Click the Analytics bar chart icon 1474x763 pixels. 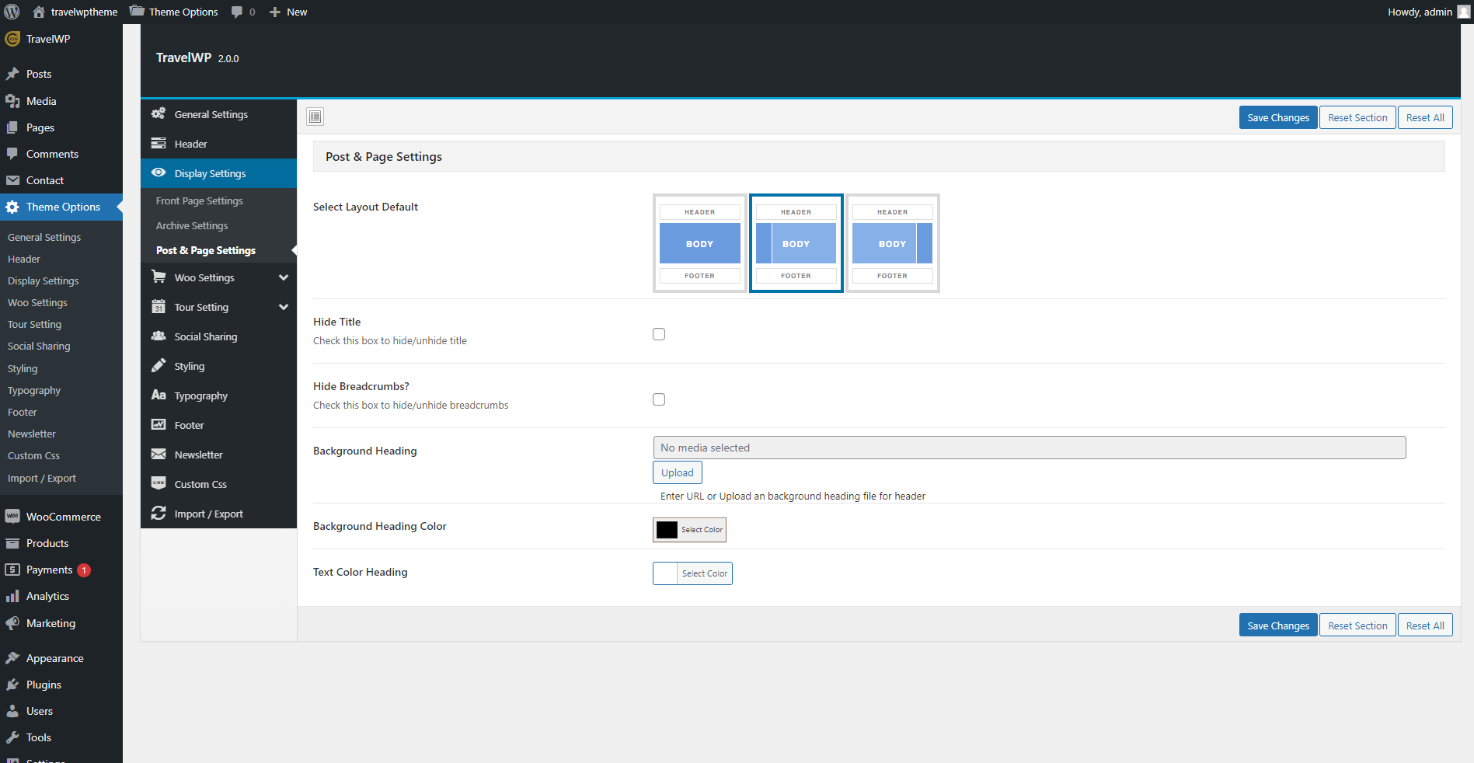point(12,596)
